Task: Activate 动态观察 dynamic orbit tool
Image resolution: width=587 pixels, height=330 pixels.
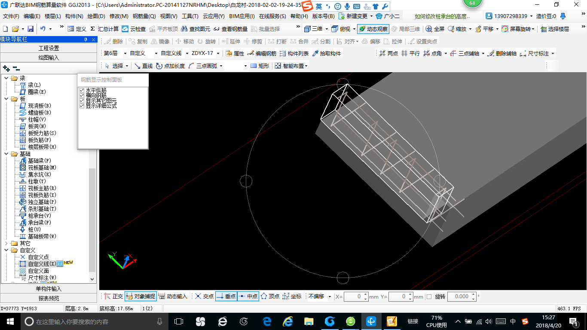Action: click(x=373, y=29)
